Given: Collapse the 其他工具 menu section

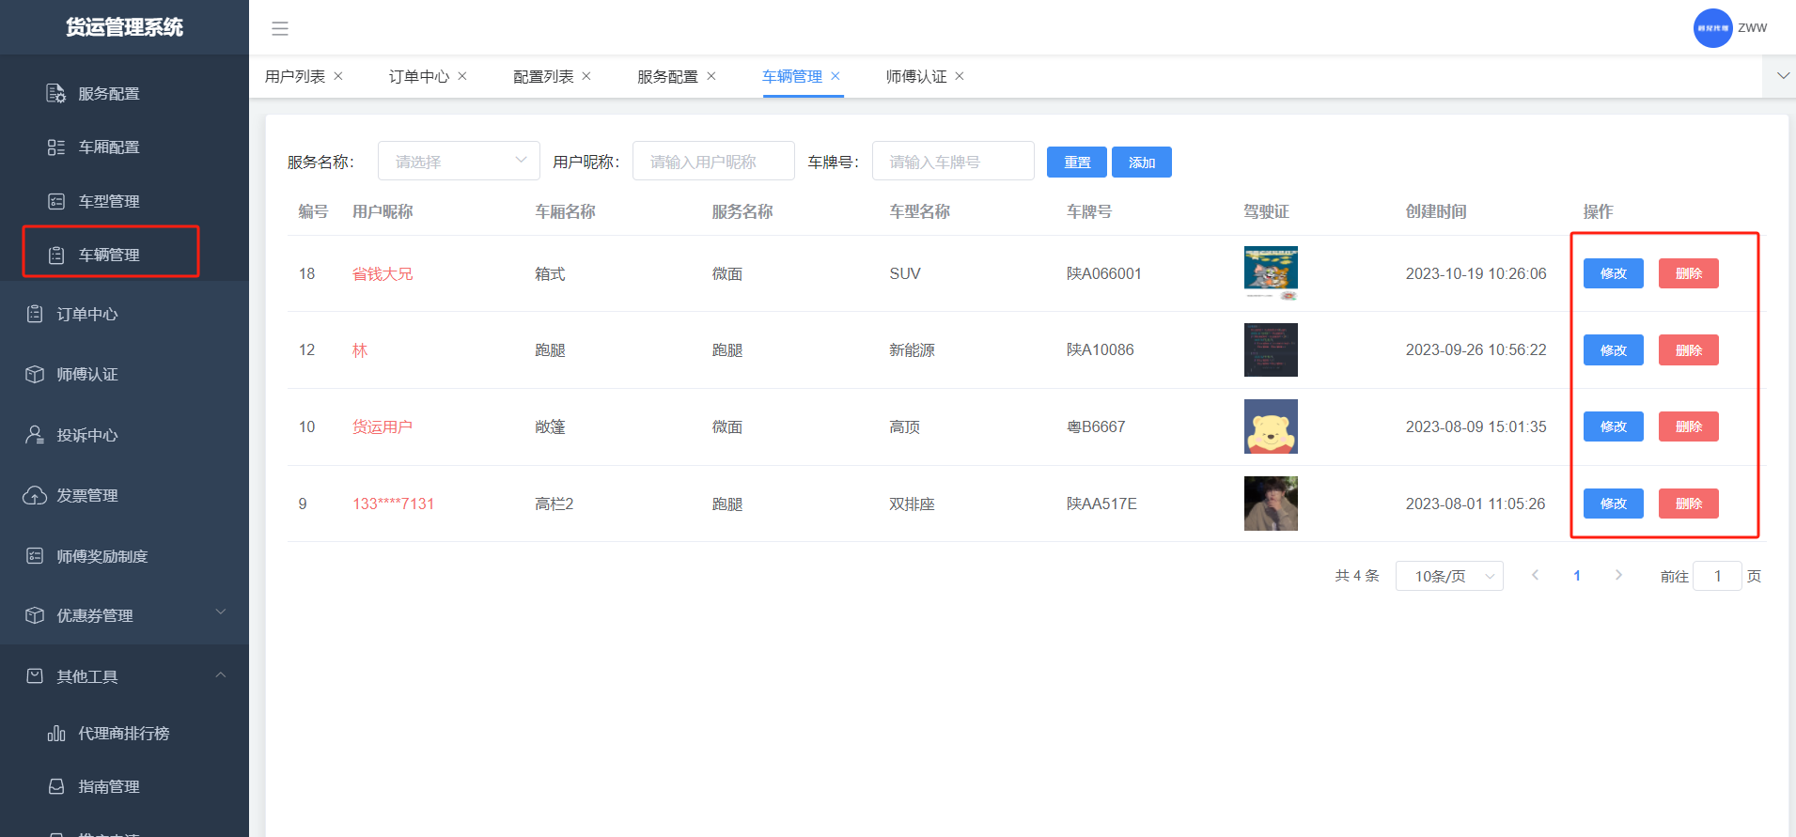Looking at the screenshot, I should point(221,674).
